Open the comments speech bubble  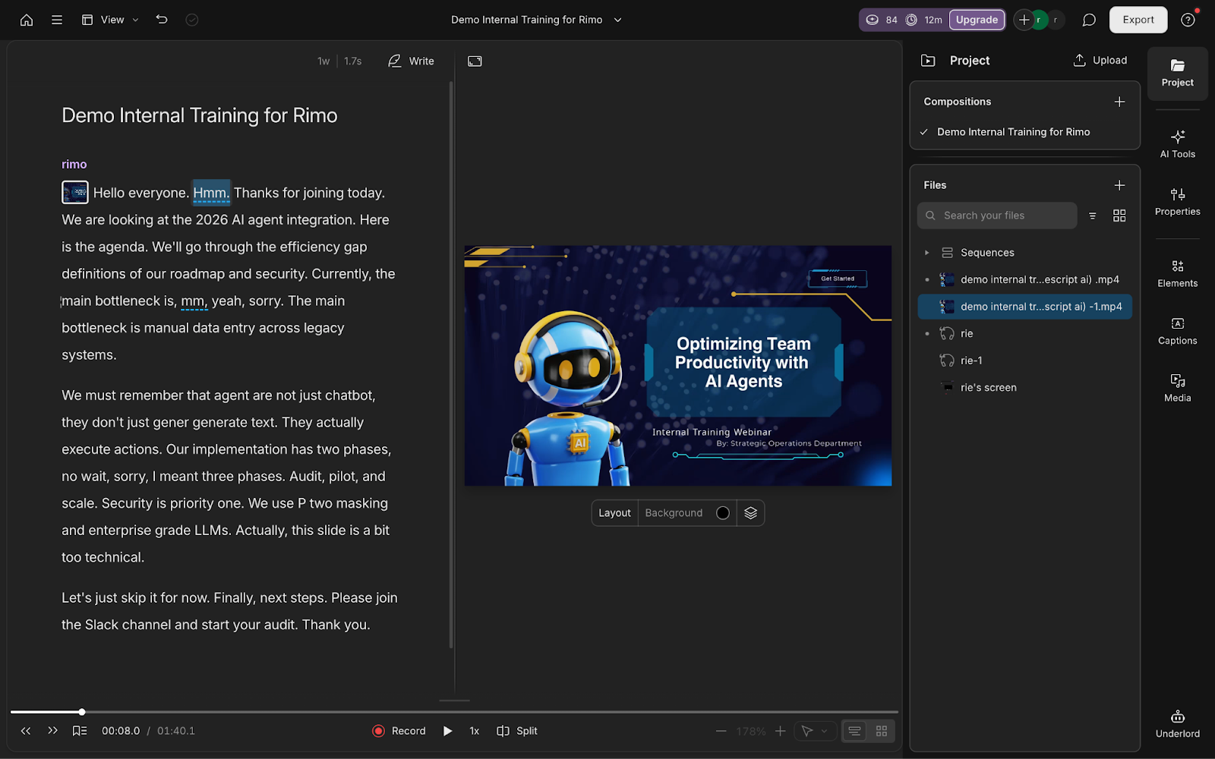coord(1089,20)
